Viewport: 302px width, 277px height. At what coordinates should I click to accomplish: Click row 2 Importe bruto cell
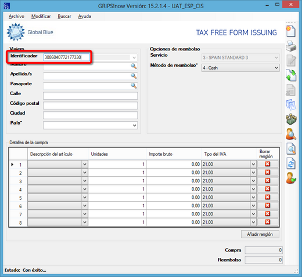[x=174, y=173]
